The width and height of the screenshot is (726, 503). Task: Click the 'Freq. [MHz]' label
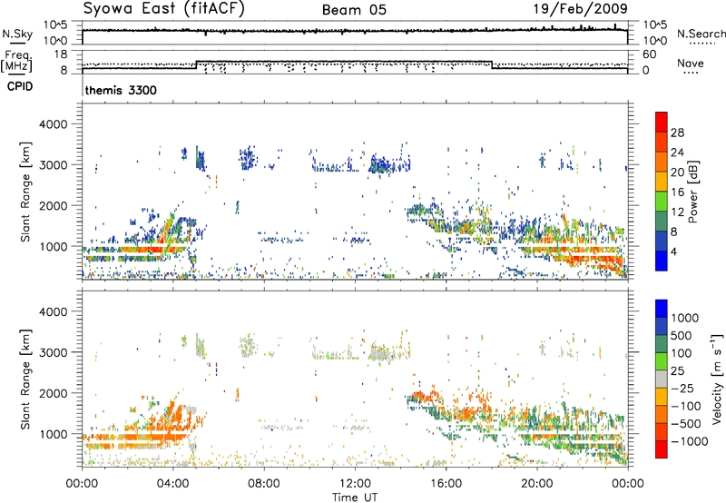click(17, 61)
